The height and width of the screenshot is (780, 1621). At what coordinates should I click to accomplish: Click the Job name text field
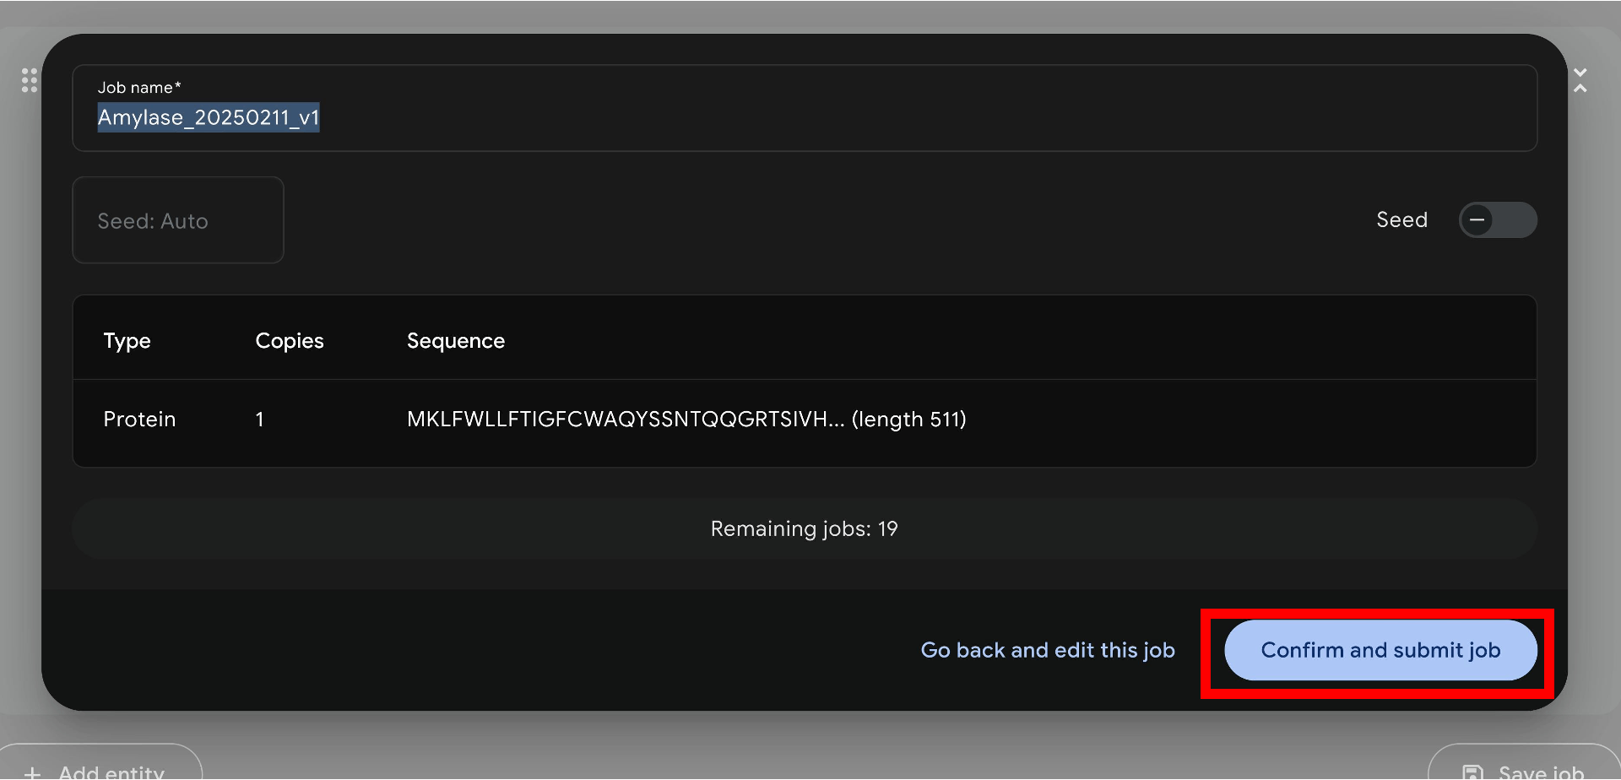(x=802, y=117)
